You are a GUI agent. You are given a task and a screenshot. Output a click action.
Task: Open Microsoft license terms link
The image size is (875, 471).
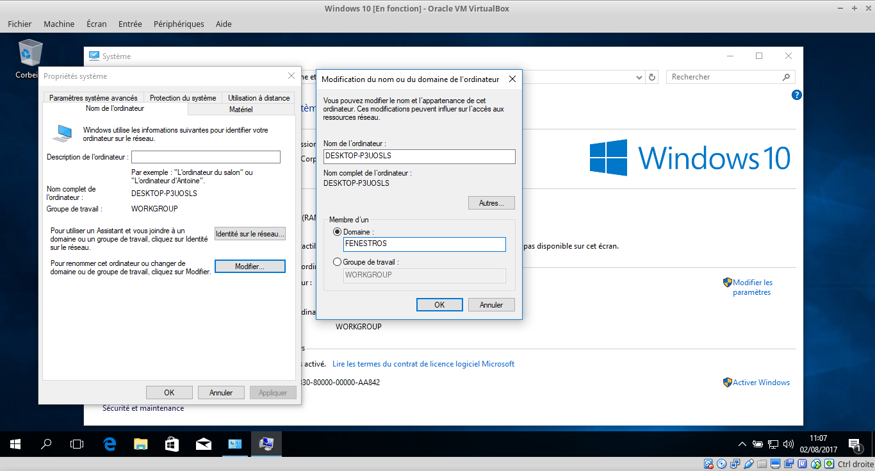tap(423, 364)
